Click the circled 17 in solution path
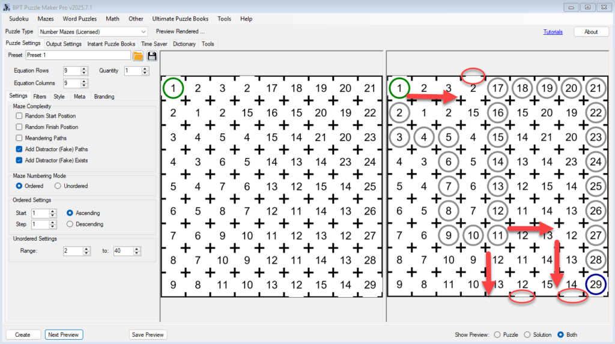Screen dimensions: 615x344 (x=497, y=89)
